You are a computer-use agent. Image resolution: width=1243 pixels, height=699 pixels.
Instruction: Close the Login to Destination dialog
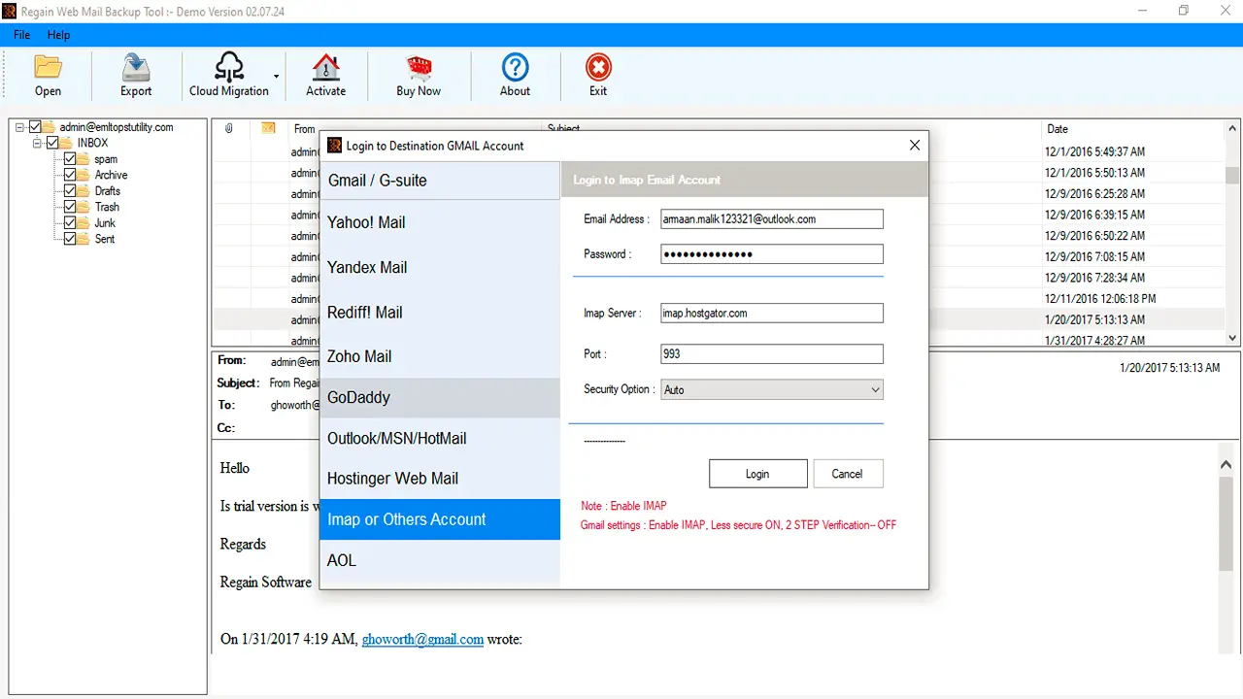coord(914,146)
